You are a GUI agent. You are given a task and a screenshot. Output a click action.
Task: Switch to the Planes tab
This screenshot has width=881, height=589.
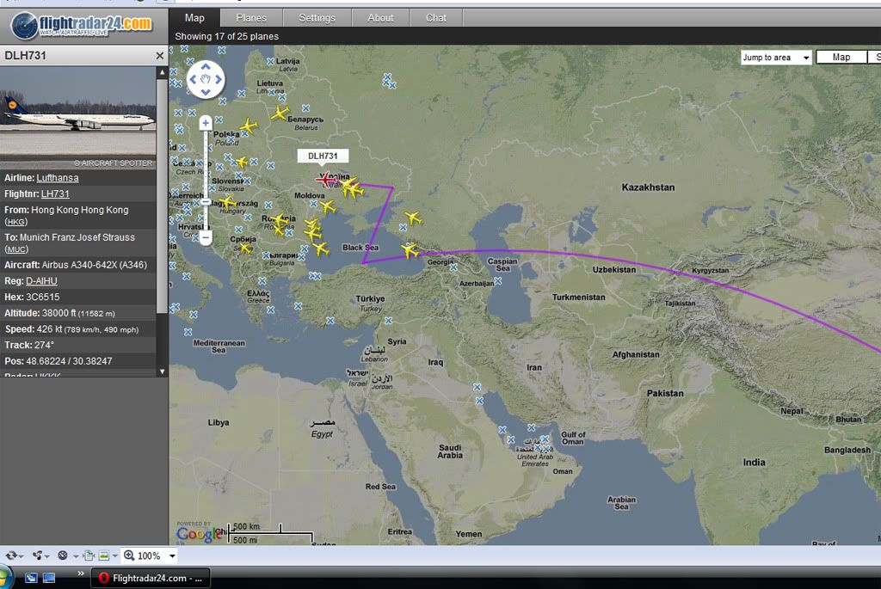[251, 18]
